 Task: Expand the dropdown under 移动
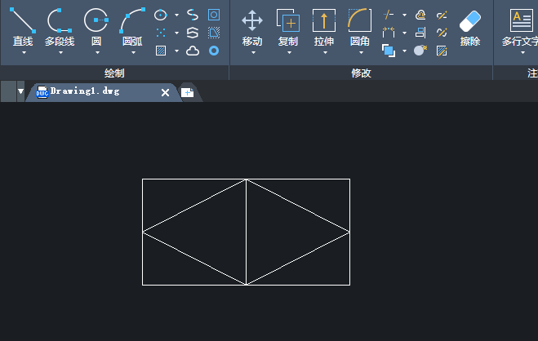254,52
